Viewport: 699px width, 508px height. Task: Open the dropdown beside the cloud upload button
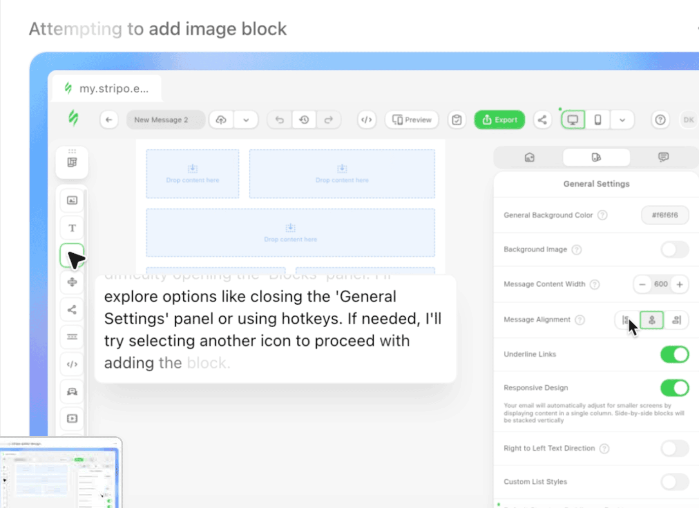click(246, 120)
